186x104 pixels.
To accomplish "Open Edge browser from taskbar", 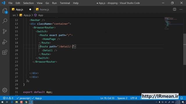I will pos(12,102).
